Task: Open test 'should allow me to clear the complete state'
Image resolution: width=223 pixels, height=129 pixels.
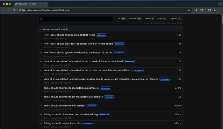Action: pos(88,70)
